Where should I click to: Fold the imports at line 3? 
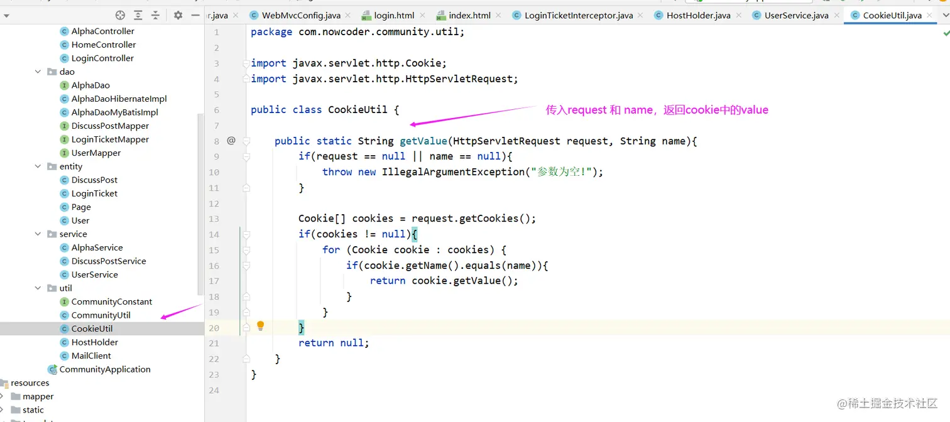246,63
